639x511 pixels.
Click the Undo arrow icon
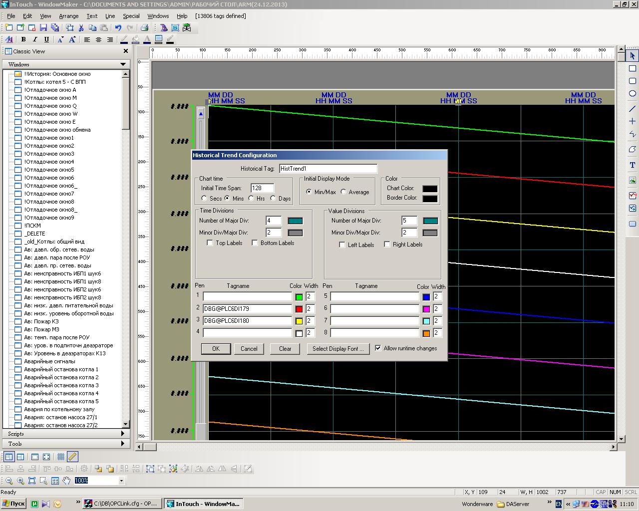[118, 28]
